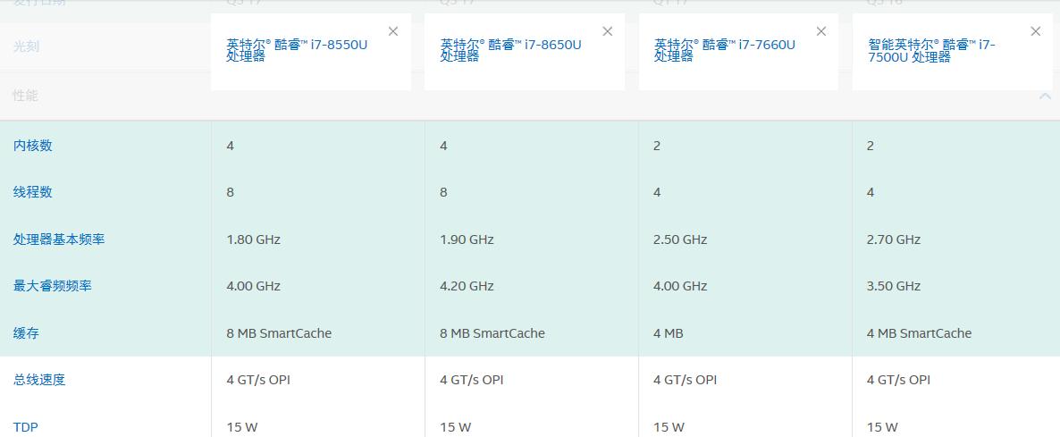This screenshot has width=1060, height=437.
Task: Click the 处理器基本频率 label
Action: (x=53, y=240)
